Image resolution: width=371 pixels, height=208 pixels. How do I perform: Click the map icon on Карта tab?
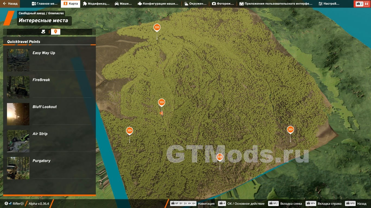pos(65,4)
